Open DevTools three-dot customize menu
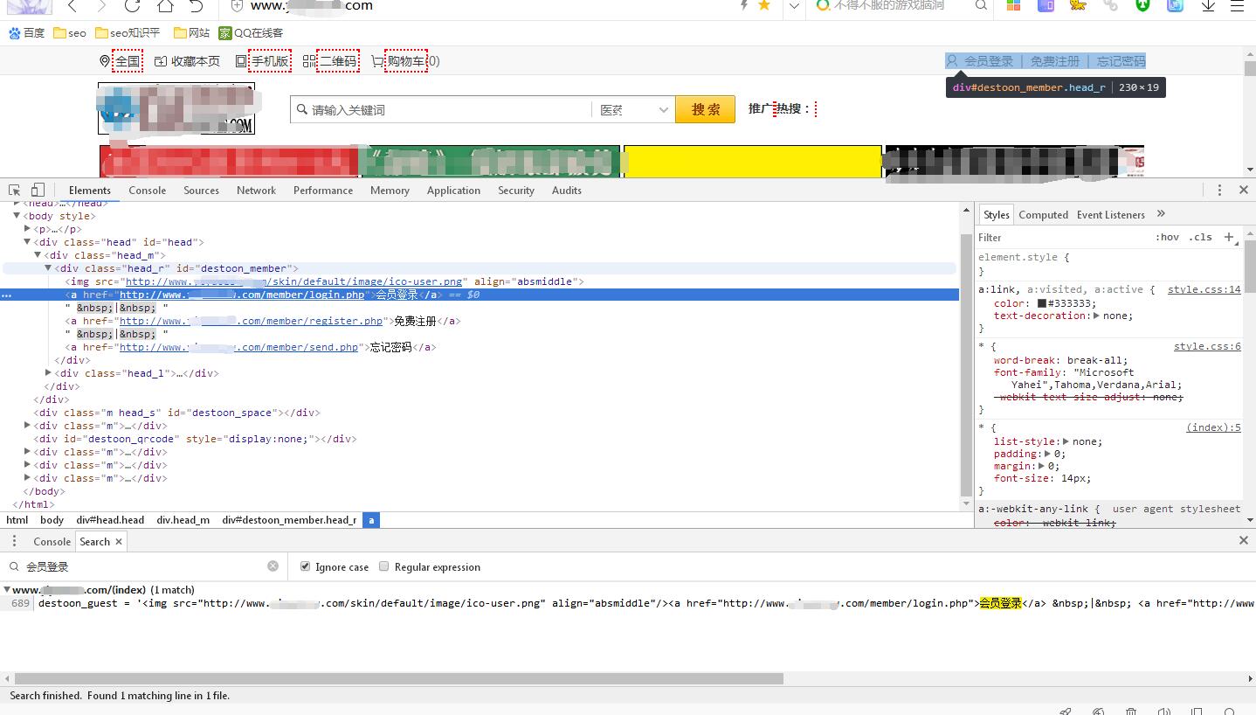 tap(1219, 190)
